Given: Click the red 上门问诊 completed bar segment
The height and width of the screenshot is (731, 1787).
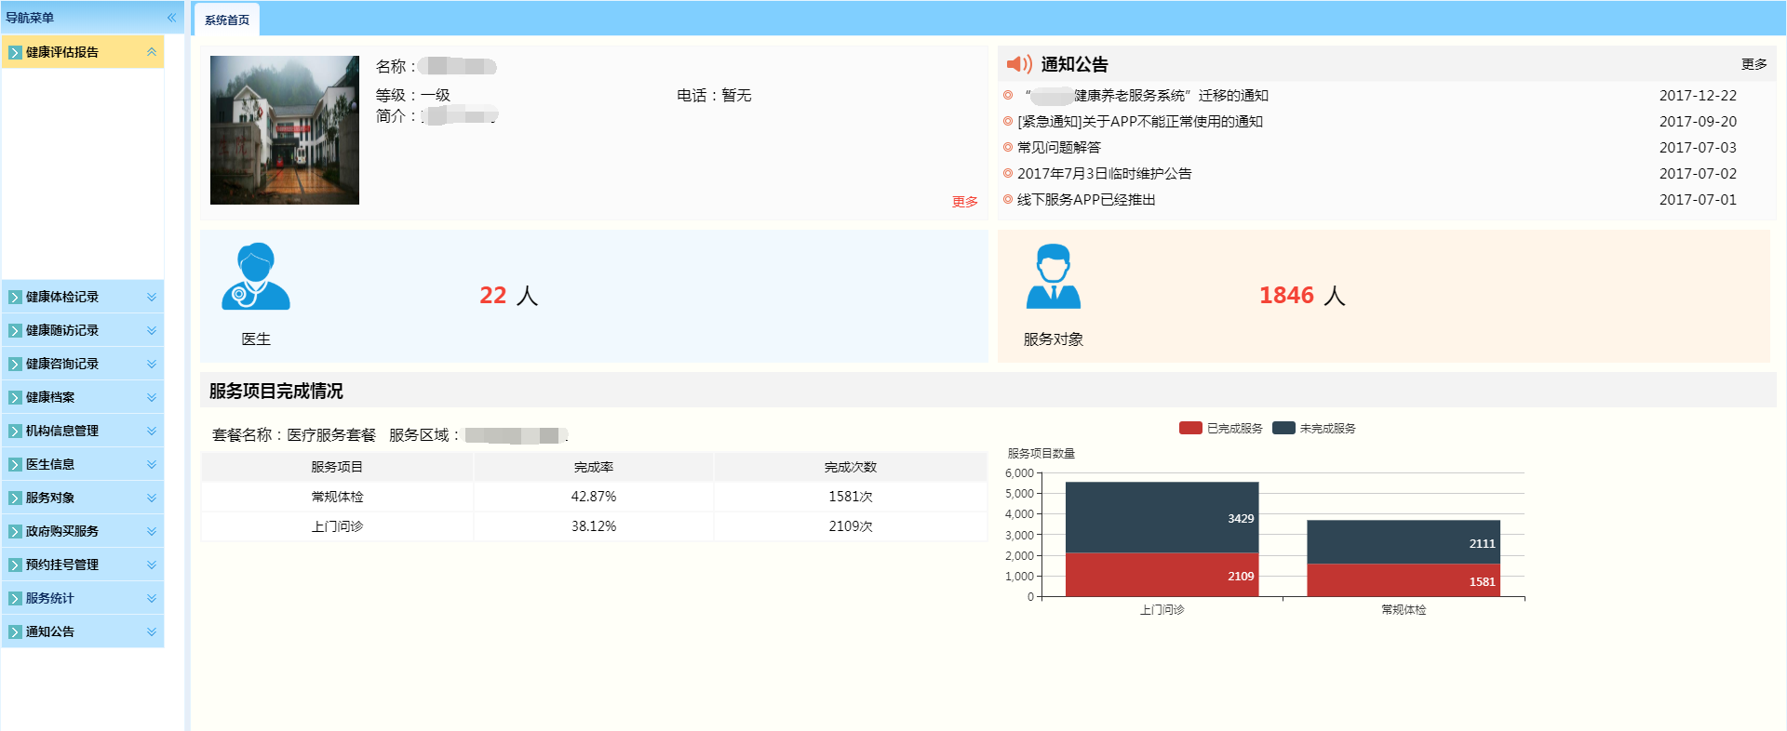Looking at the screenshot, I should pos(1162,575).
